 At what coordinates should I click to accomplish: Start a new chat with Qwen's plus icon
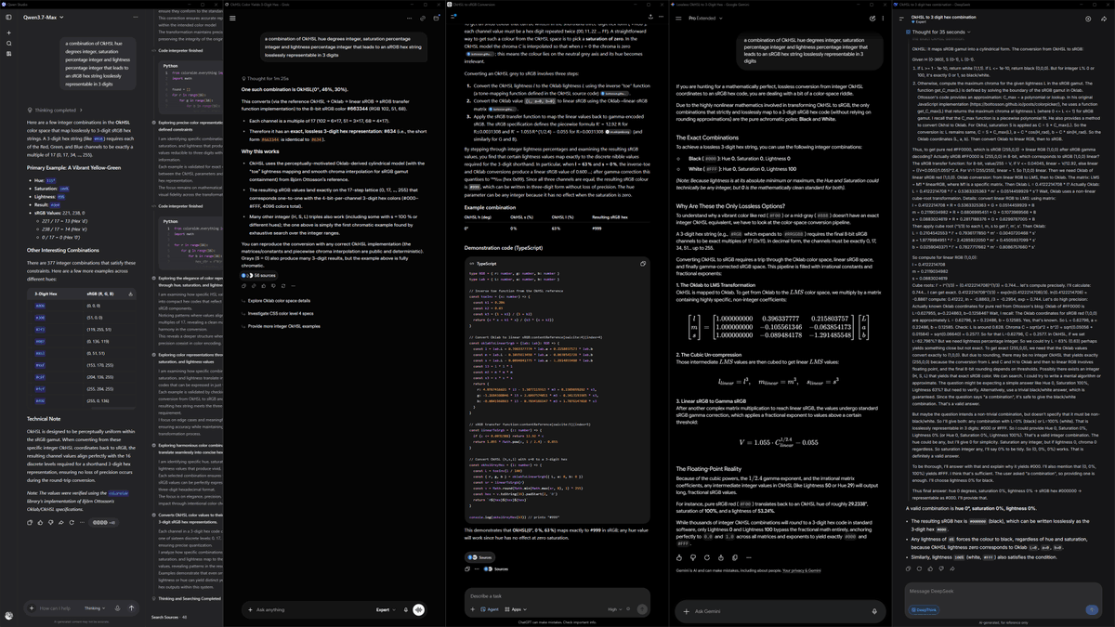point(8,32)
